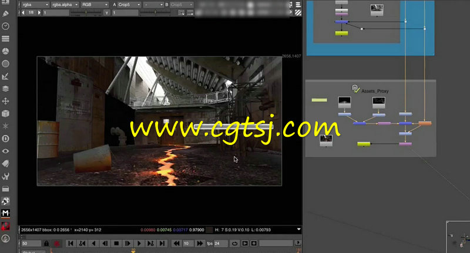Screen dimensions: 470x253
Task: Step forward one frame
Action: tap(127, 244)
